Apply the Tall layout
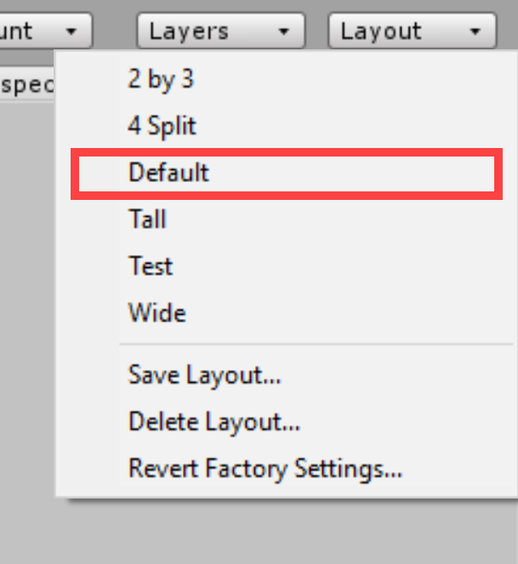 point(147,219)
